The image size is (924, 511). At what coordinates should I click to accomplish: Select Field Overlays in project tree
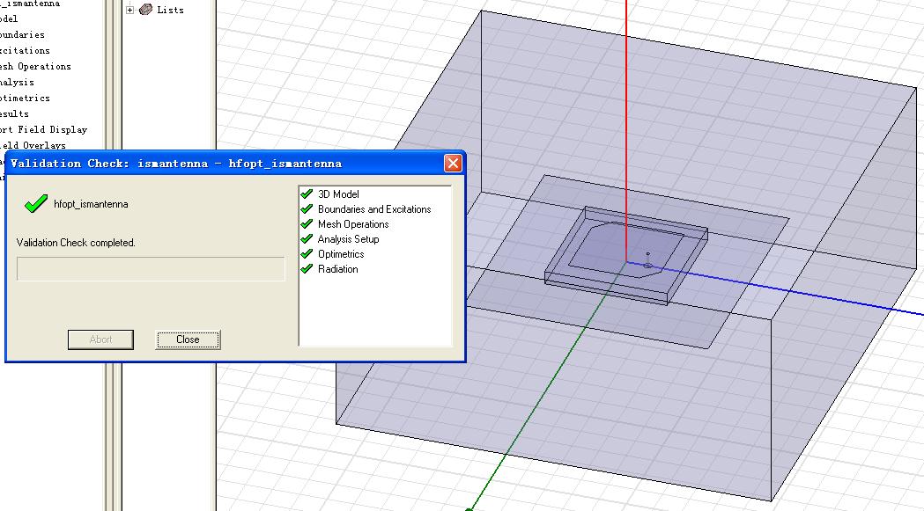[33, 145]
